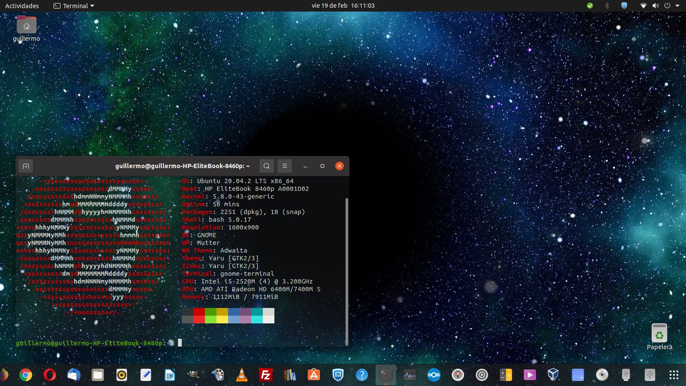Start GIMP image editor from dock
This screenshot has width=686, height=386.
click(194, 375)
